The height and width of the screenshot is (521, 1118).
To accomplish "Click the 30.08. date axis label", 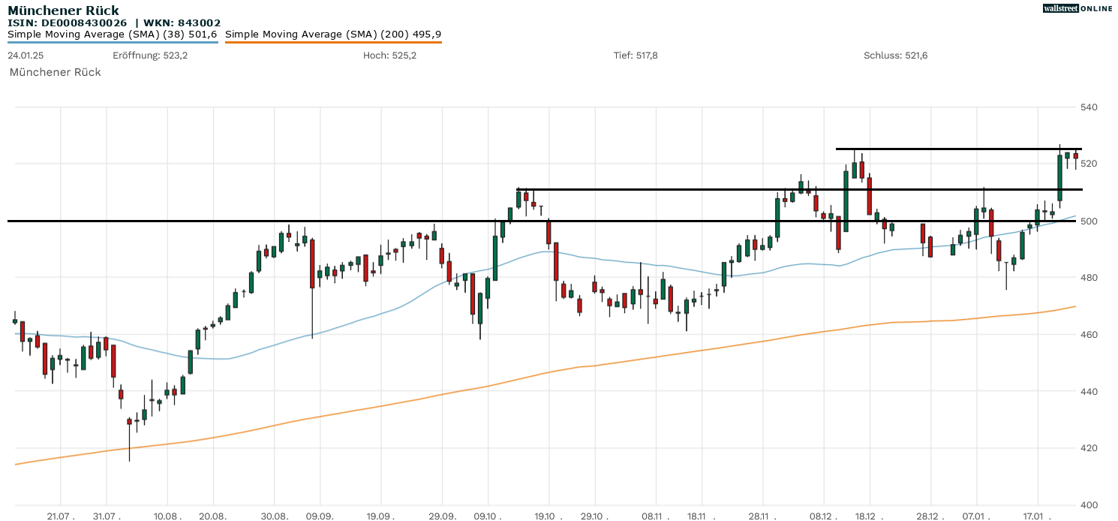I will pyautogui.click(x=275, y=516).
